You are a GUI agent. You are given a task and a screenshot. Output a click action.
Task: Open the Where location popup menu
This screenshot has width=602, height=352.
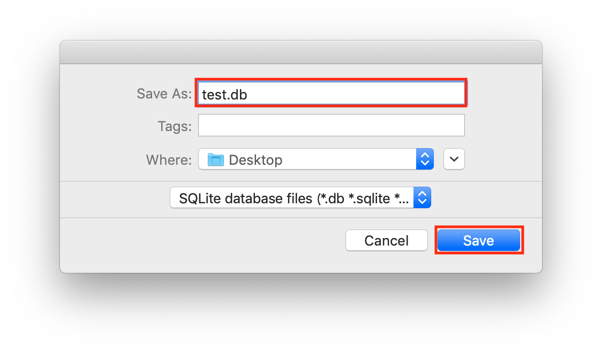pyautogui.click(x=315, y=159)
